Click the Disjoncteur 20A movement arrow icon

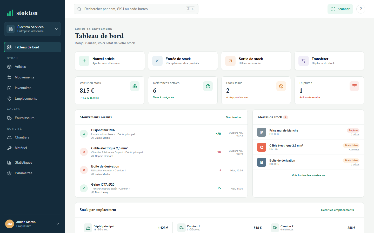coord(84,134)
